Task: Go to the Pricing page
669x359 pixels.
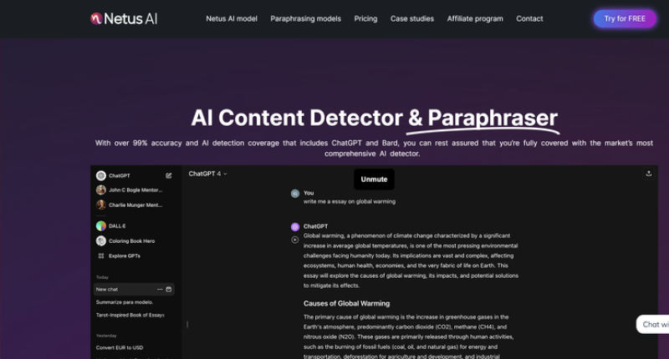Action: click(365, 18)
